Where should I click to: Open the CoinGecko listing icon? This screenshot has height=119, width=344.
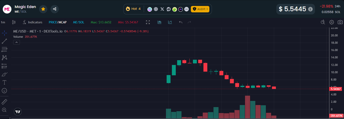(174, 9)
